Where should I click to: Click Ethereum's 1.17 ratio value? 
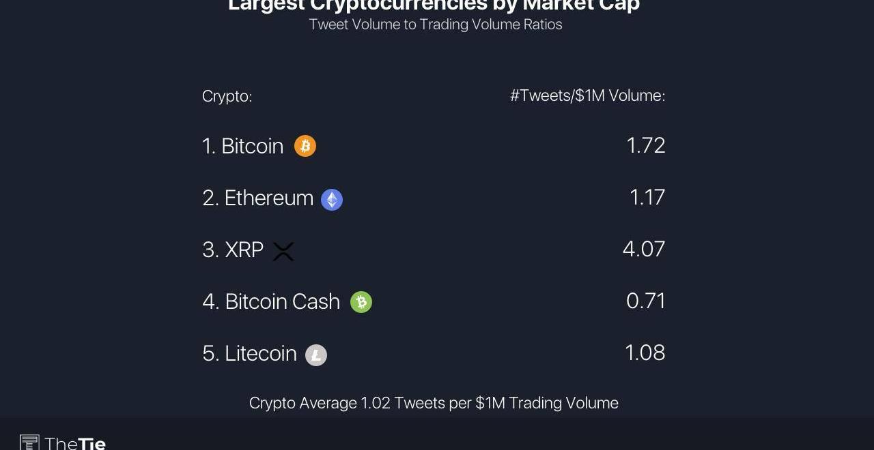[x=647, y=197]
